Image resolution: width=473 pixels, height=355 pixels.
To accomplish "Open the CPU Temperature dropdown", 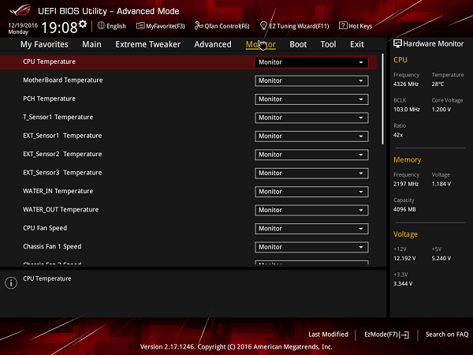I will pos(311,62).
